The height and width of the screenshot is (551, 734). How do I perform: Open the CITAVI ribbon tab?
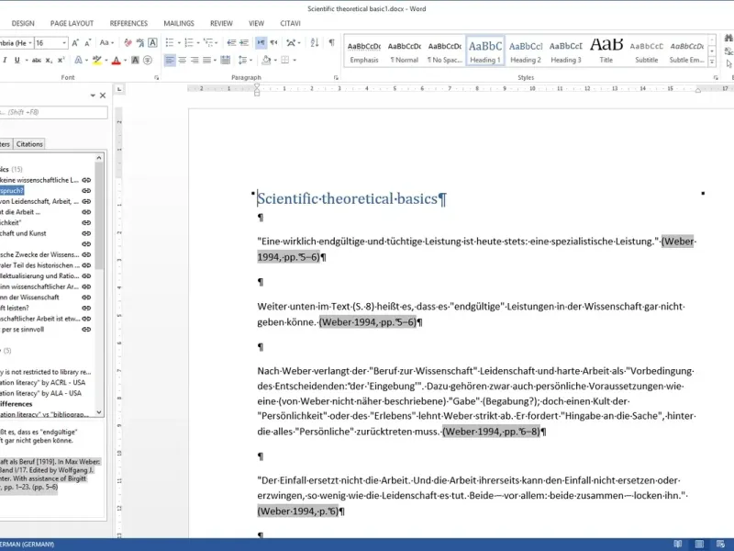click(x=290, y=24)
